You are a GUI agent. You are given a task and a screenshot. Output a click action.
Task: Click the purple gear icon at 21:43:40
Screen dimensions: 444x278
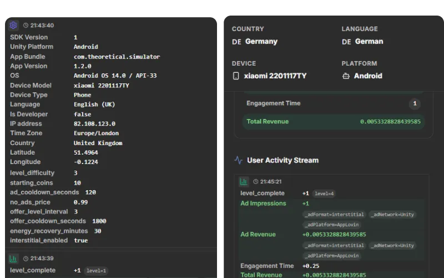13,25
